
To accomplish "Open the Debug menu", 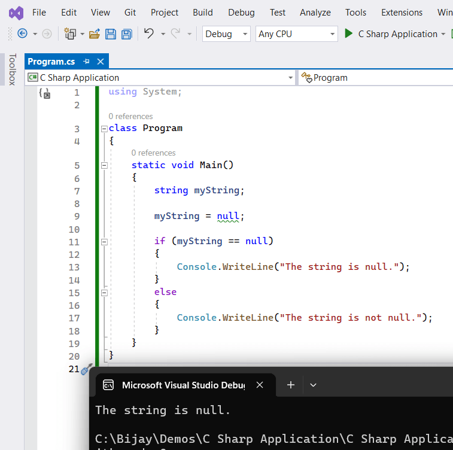I will click(x=241, y=13).
